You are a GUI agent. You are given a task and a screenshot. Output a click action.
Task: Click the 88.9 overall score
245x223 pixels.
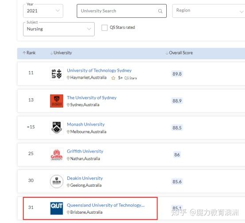point(177,101)
